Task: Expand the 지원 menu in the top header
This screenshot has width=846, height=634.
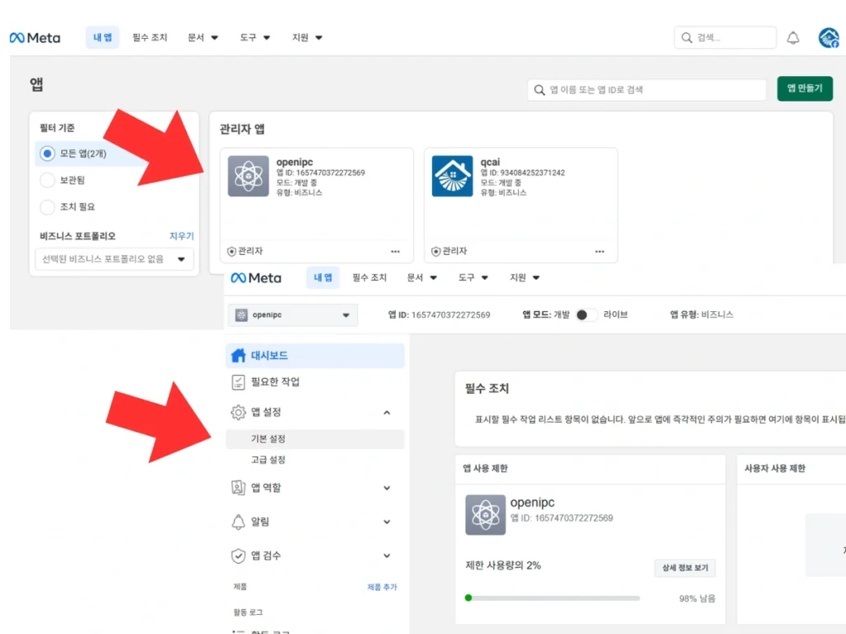Action: pyautogui.click(x=307, y=38)
